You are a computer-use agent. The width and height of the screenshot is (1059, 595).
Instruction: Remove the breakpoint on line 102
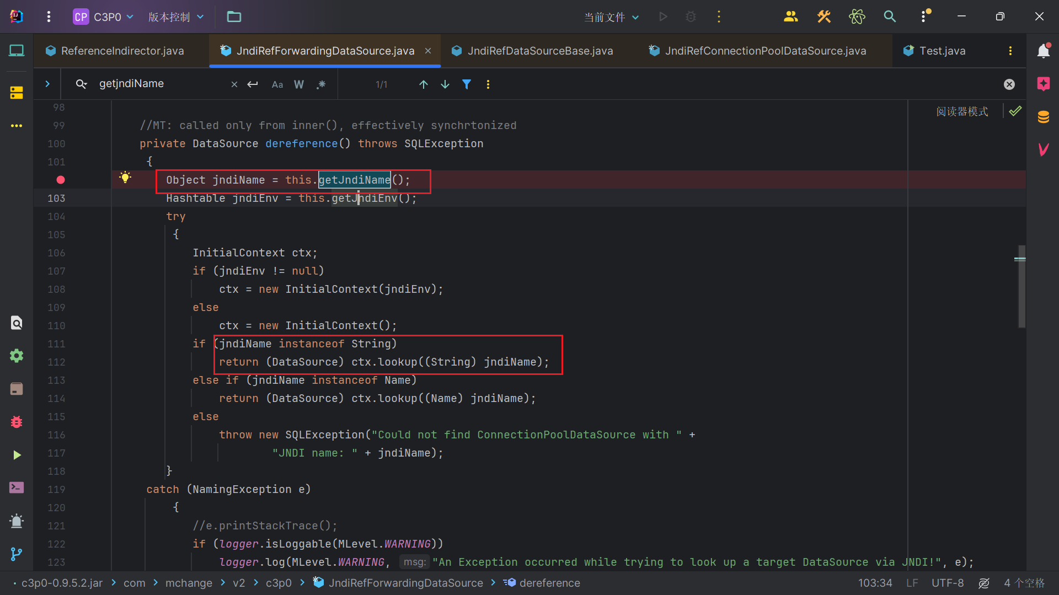[61, 180]
